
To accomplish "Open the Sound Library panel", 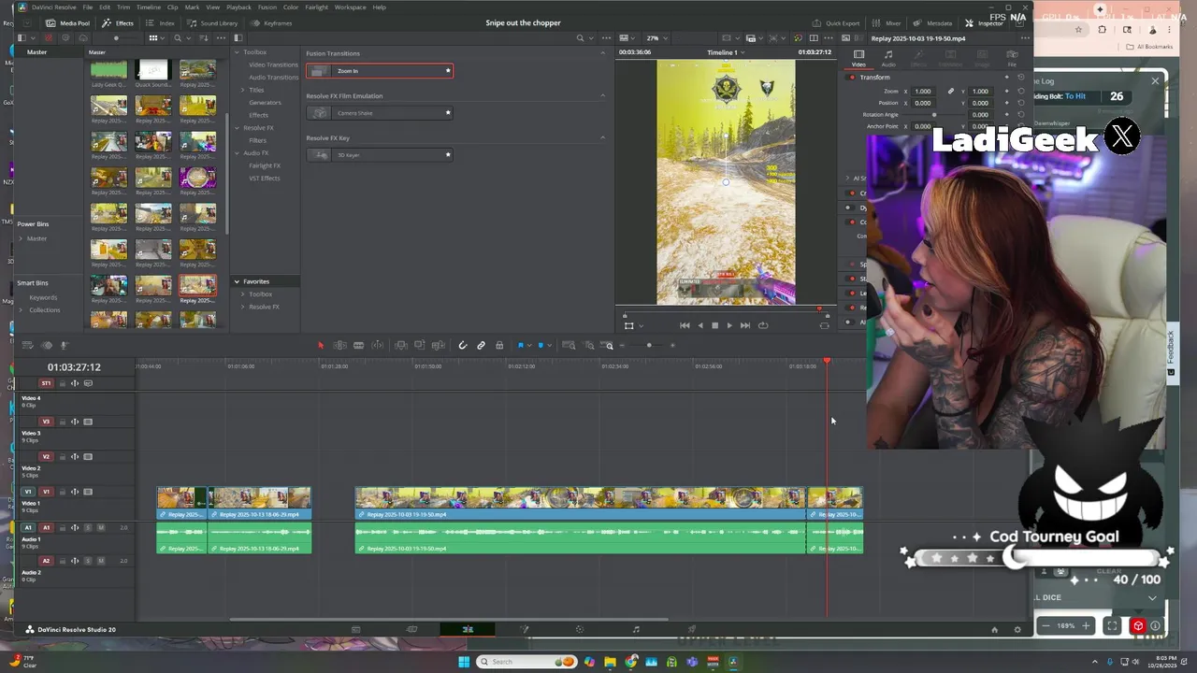I will click(212, 22).
